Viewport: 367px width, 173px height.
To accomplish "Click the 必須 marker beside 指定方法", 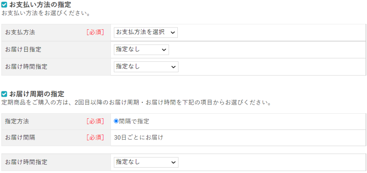I will (95, 121).
